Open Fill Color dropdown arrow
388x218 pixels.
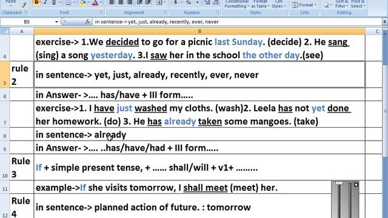(x=89, y=2)
